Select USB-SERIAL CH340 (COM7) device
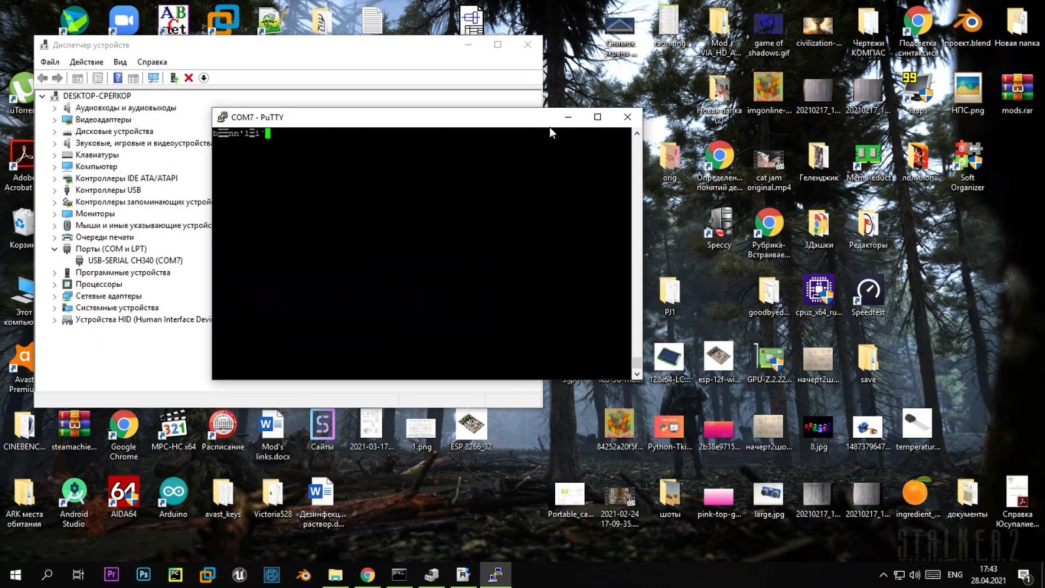Image resolution: width=1045 pixels, height=588 pixels. click(135, 261)
